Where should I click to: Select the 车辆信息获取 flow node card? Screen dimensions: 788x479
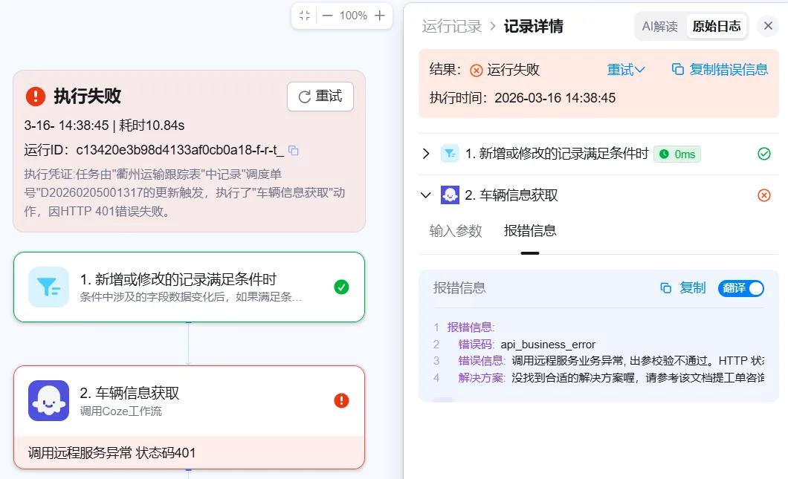point(189,417)
